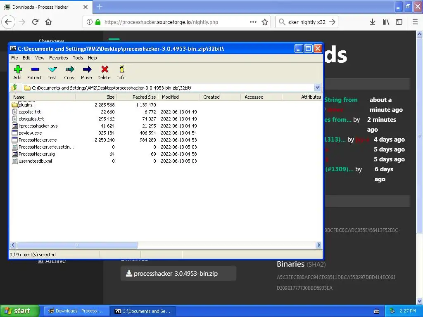423x317 pixels.
Task: Open the Favorites menu
Action: click(59, 58)
